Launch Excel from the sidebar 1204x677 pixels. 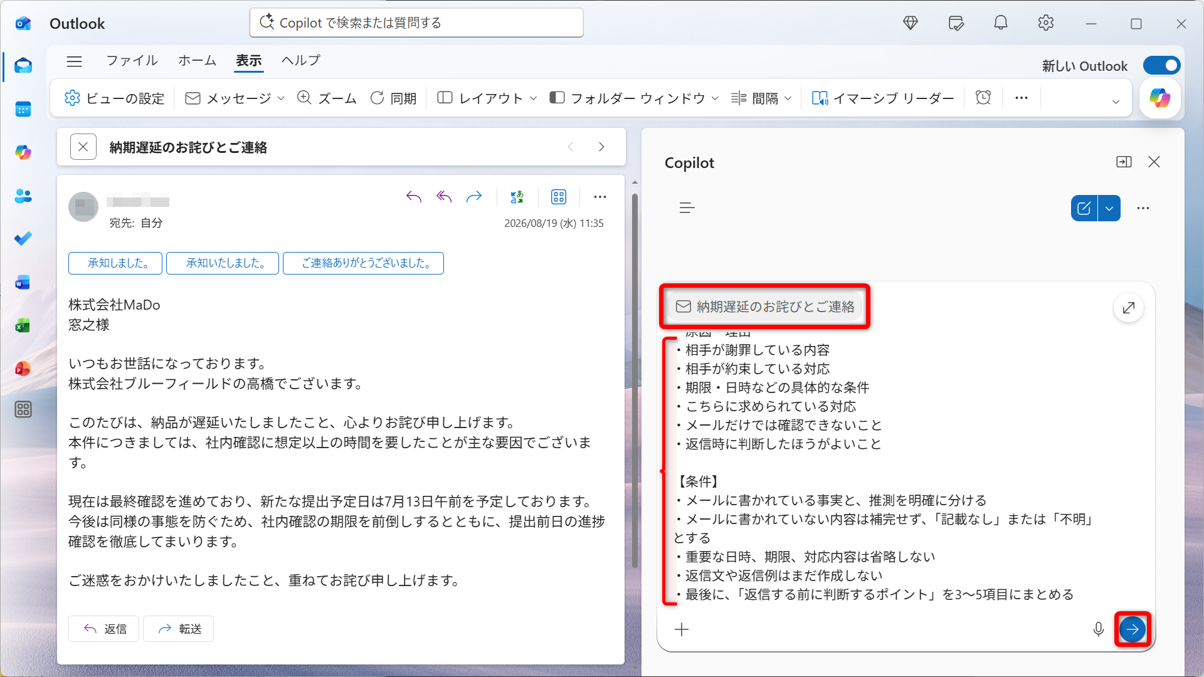pyautogui.click(x=23, y=325)
